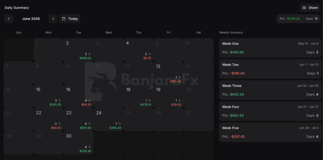Viewport: 323px width, 160px height.
Task: Click the trades swap icon on June 23
Action: coord(90,124)
